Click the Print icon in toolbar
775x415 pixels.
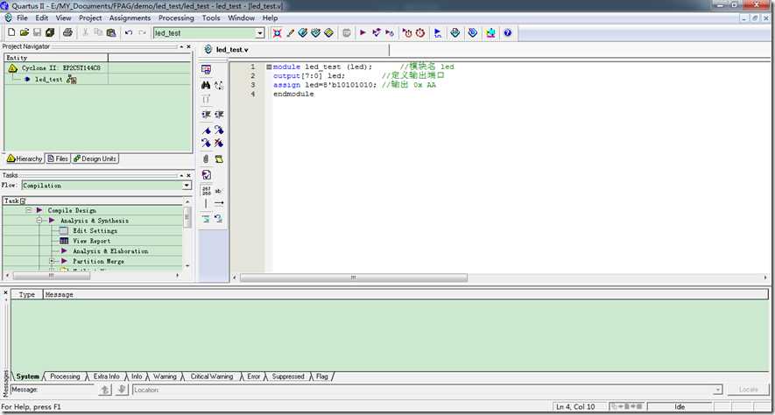(67, 32)
